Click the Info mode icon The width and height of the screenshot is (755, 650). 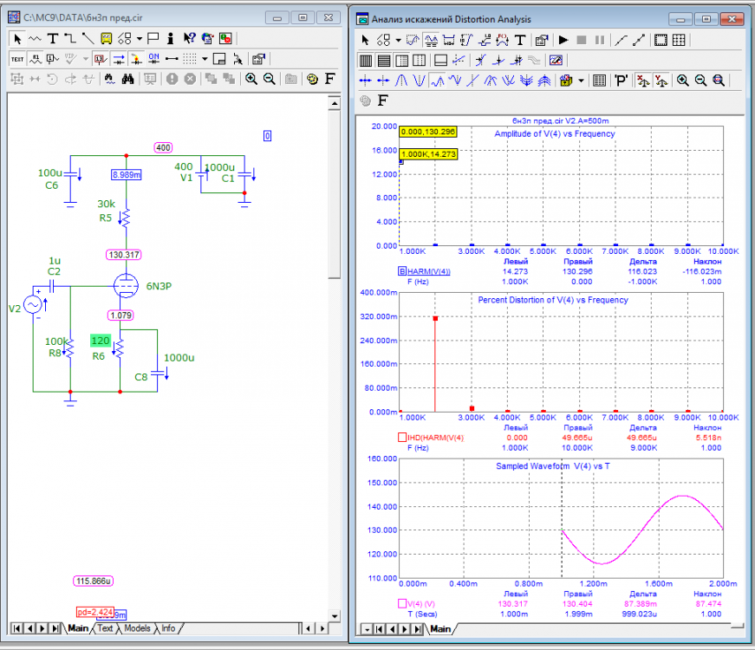pyautogui.click(x=171, y=38)
